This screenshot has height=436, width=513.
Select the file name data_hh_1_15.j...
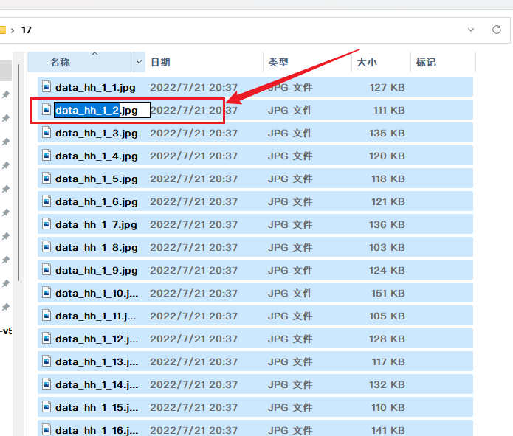[97, 408]
